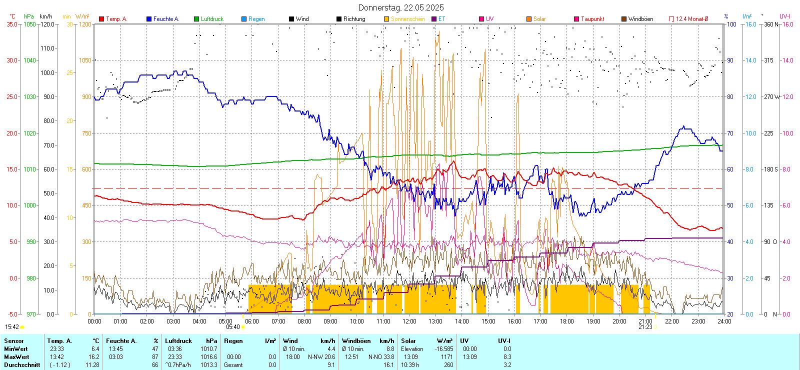Viewport: 800px width, 370px height.
Task: Toggle the 12.4 Monat-Ø outlined legend box
Action: 671,19
